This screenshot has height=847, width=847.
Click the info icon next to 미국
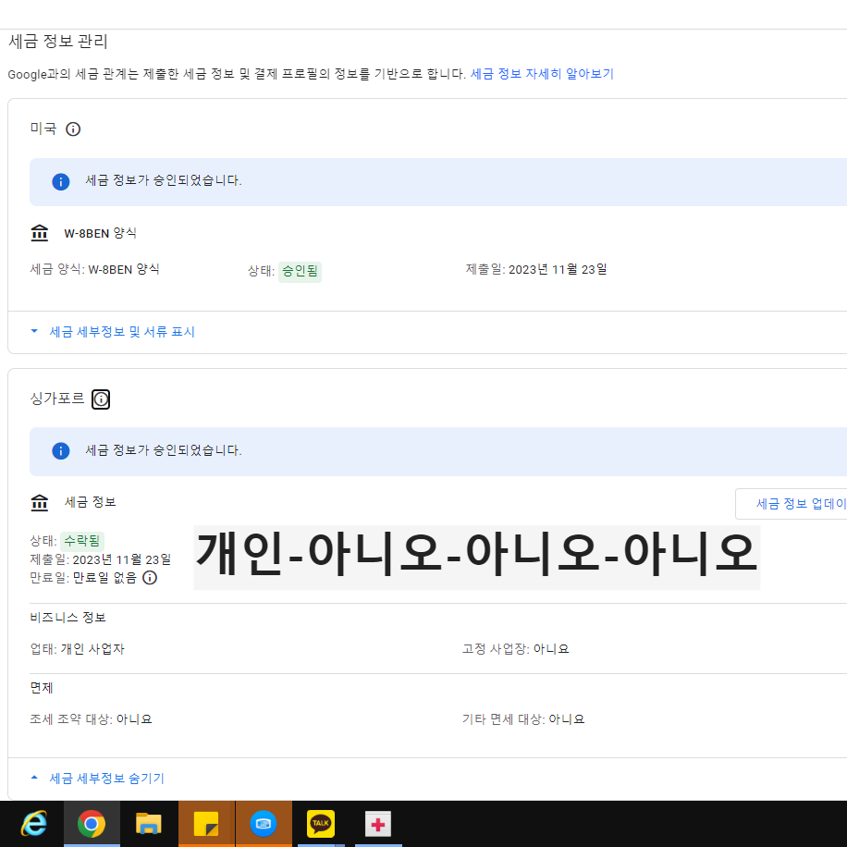pos(73,129)
